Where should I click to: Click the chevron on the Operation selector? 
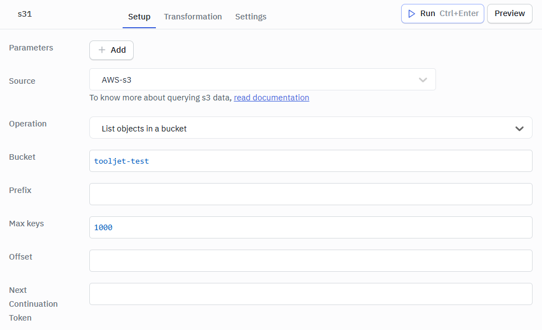tap(520, 128)
